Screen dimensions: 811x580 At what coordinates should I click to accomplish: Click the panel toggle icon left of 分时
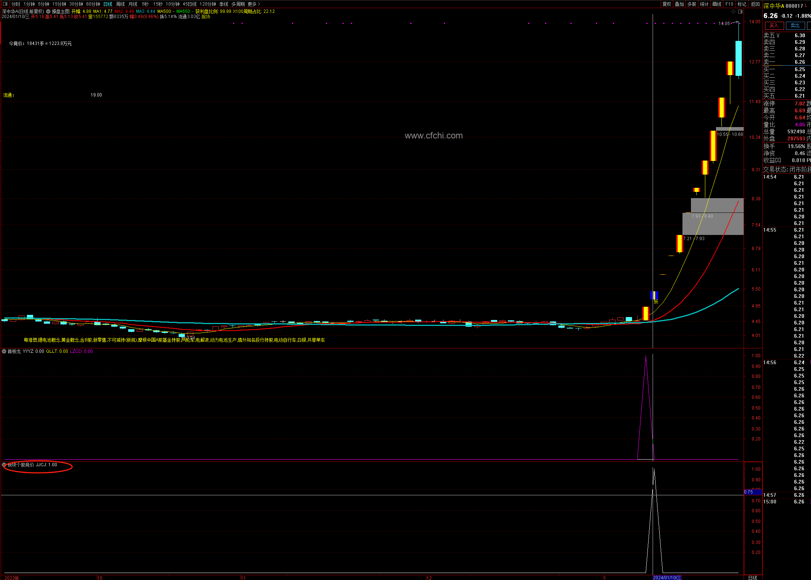(x=5, y=4)
